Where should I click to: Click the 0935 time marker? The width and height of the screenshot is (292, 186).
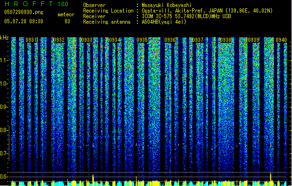pyautogui.click(x=142, y=40)
